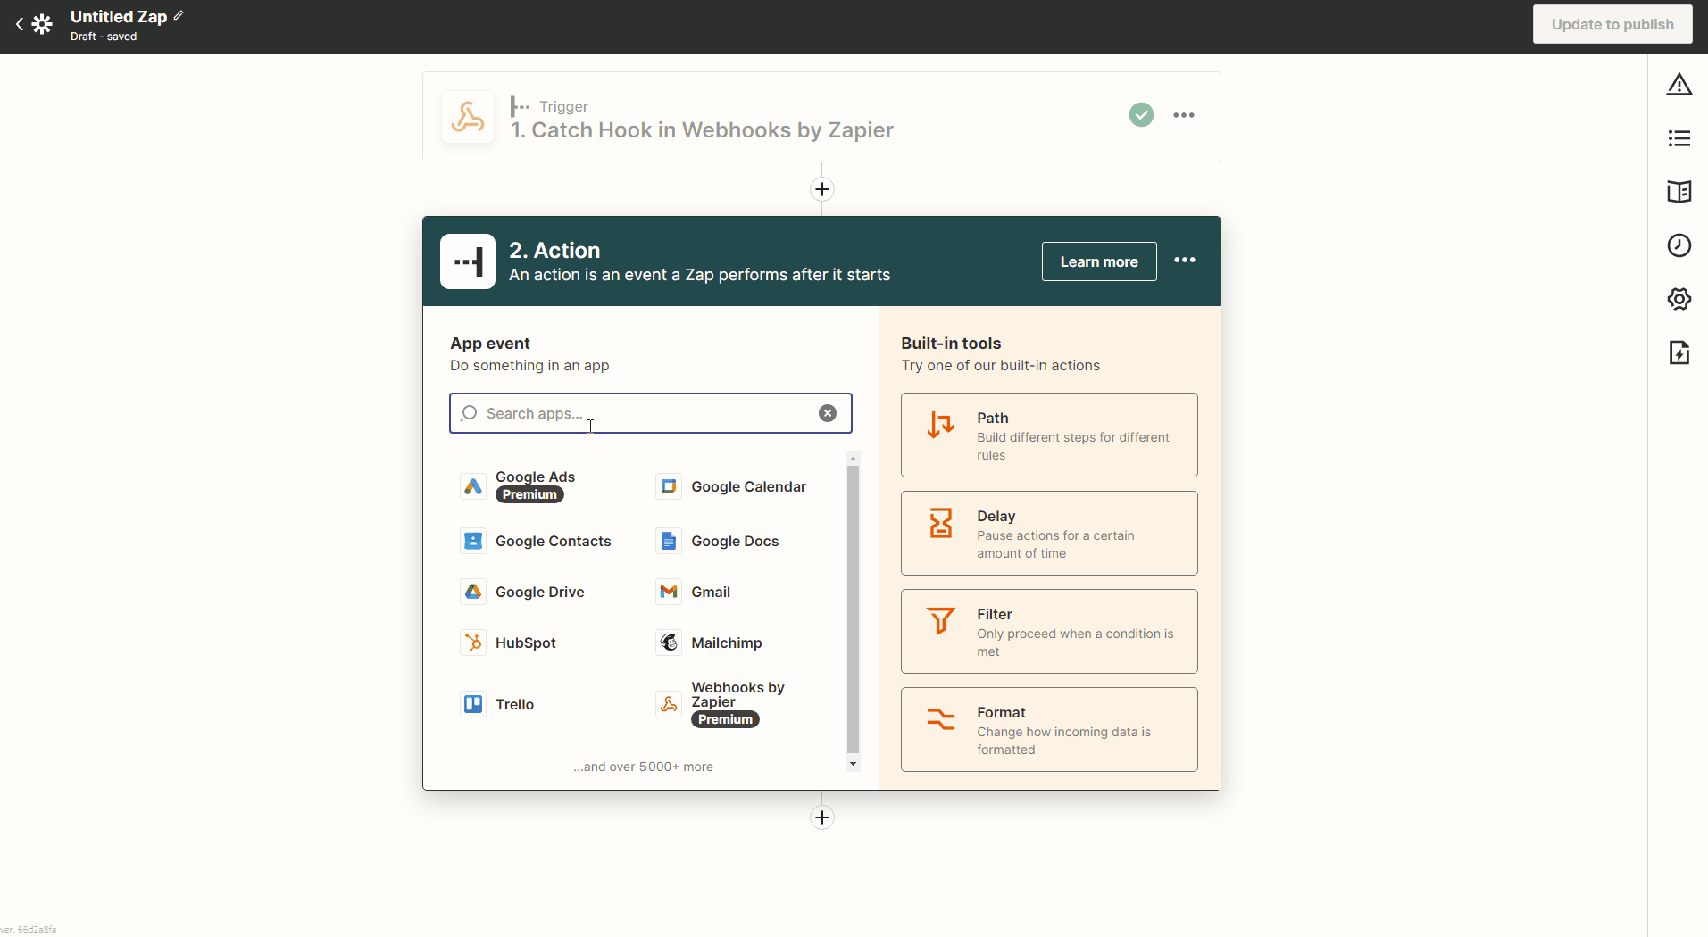The height and width of the screenshot is (937, 1708).
Task: Click the Premium badge under Webhooks by Zapier
Action: (x=725, y=719)
